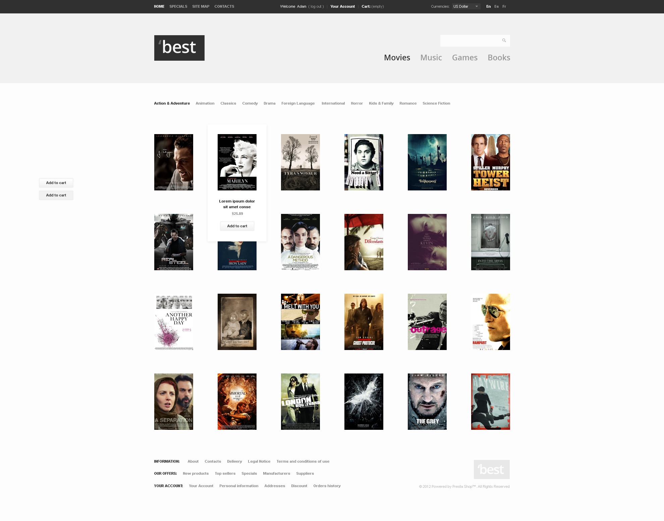The height and width of the screenshot is (521, 664).
Task: Select Science Fiction subcategory
Action: point(436,103)
